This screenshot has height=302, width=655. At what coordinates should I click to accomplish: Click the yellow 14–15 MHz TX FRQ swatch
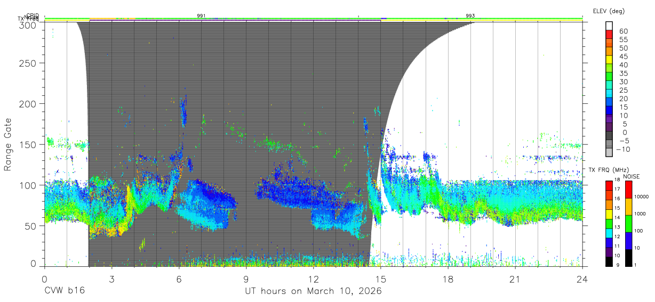click(x=609, y=214)
